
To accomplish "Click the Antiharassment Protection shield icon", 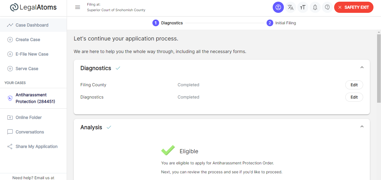I will pos(10,98).
